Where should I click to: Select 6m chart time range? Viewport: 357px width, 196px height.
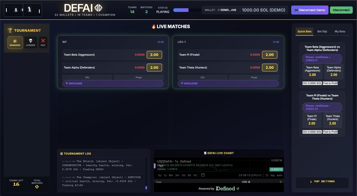pos(171,175)
